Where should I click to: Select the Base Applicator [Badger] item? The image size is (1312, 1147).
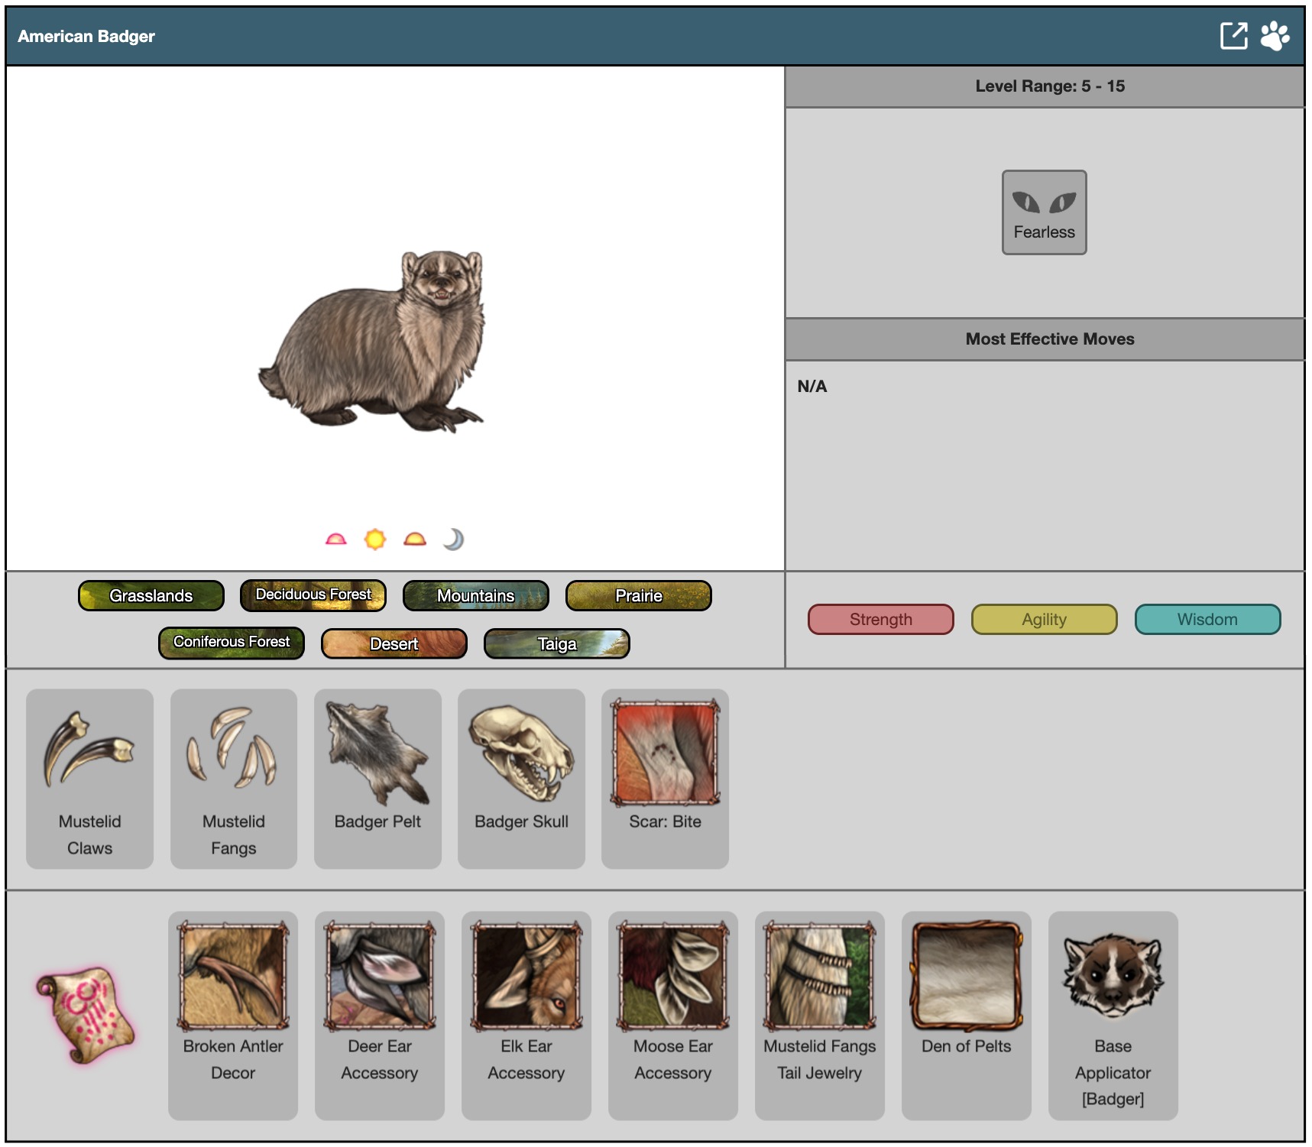click(x=1113, y=1014)
